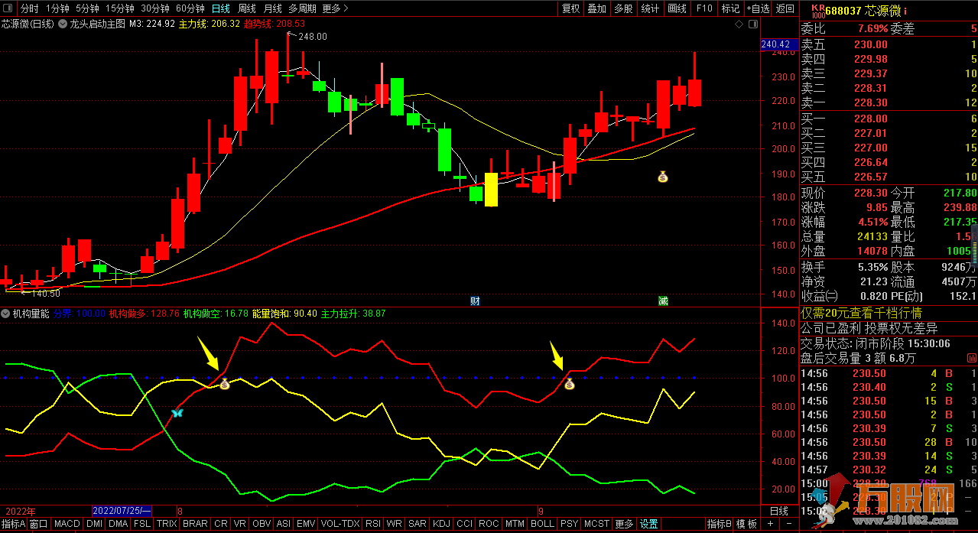Image resolution: width=978 pixels, height=533 pixels.
Task: Click the 卖一 228.30 ask row
Action: [889, 102]
